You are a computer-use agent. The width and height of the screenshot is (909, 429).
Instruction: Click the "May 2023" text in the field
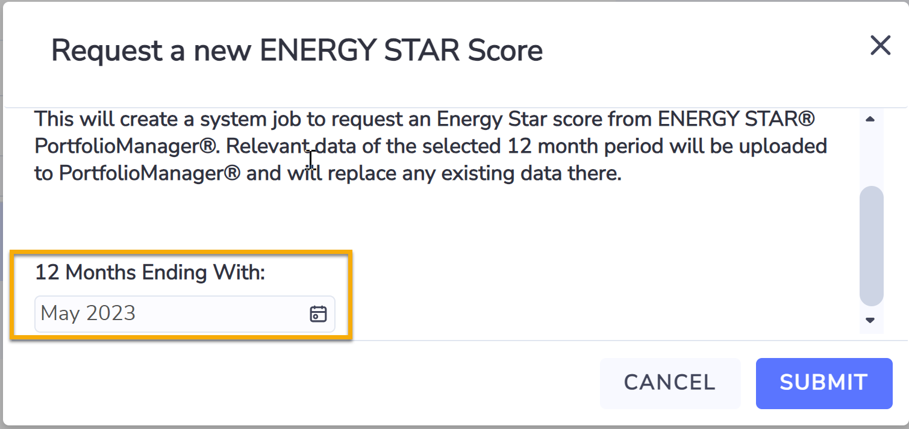pyautogui.click(x=88, y=313)
